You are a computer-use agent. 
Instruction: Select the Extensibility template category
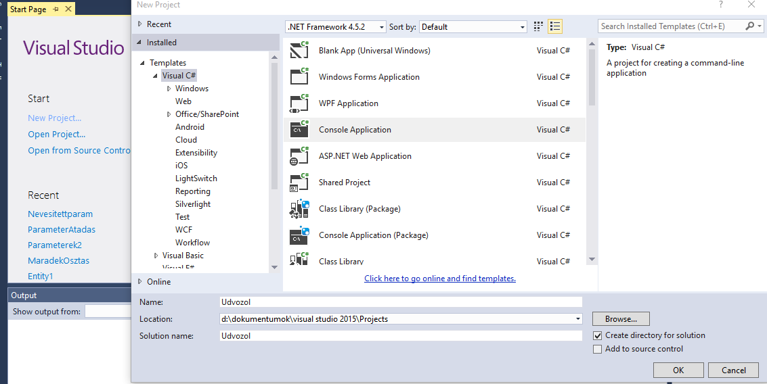tap(196, 153)
